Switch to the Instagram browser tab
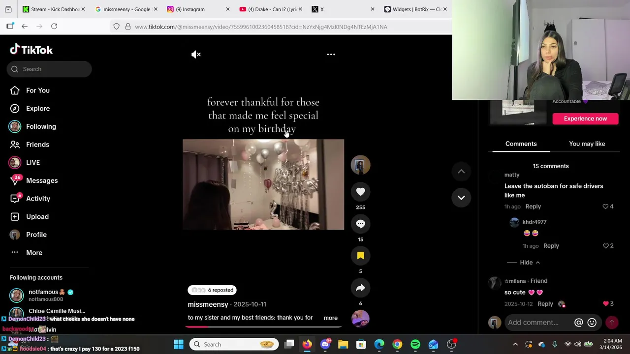Screen dimensions: 630x354 point(198,9)
